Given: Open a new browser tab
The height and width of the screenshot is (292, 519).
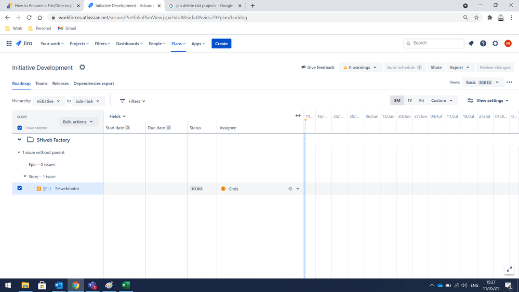Looking at the screenshot, I should (x=252, y=6).
